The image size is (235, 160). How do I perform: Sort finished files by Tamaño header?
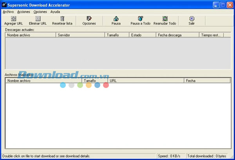point(95,81)
